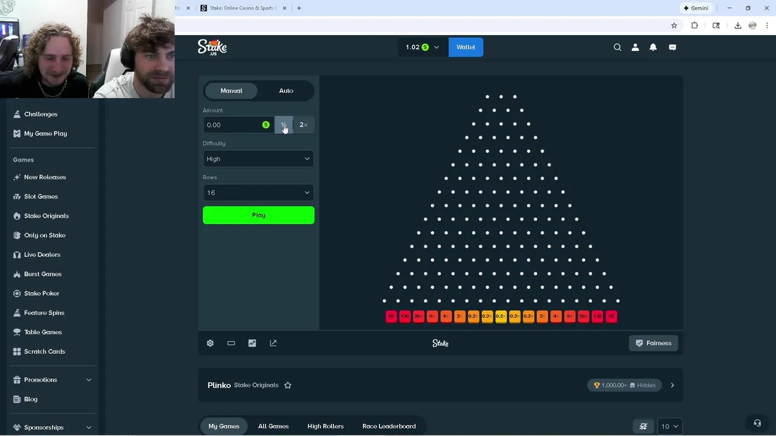Halve the bet amount with ½ button

pos(284,125)
